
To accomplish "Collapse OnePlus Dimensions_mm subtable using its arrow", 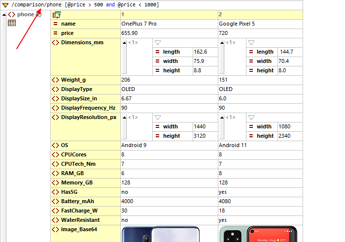I will tap(124, 43).
